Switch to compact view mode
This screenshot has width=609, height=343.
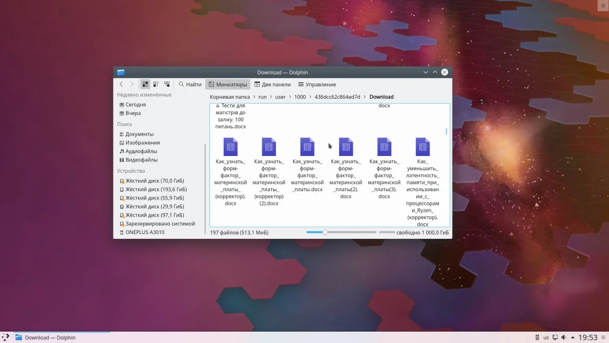pos(156,85)
